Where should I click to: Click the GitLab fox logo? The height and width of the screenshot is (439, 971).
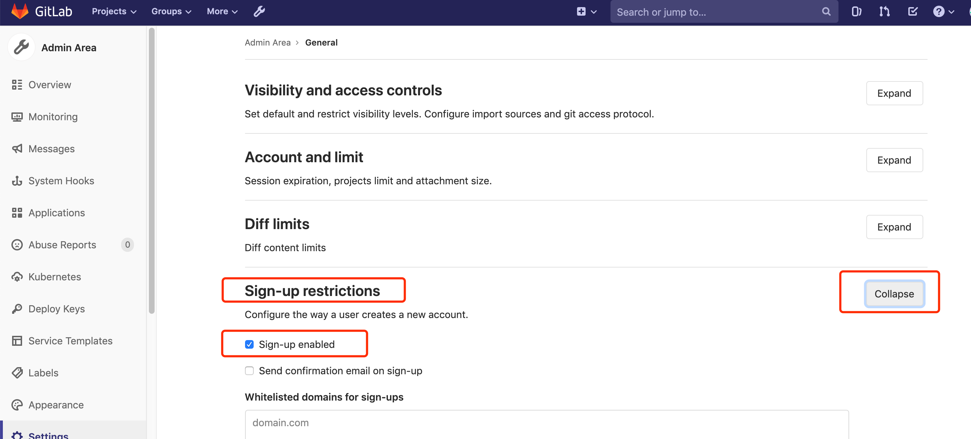click(x=20, y=11)
